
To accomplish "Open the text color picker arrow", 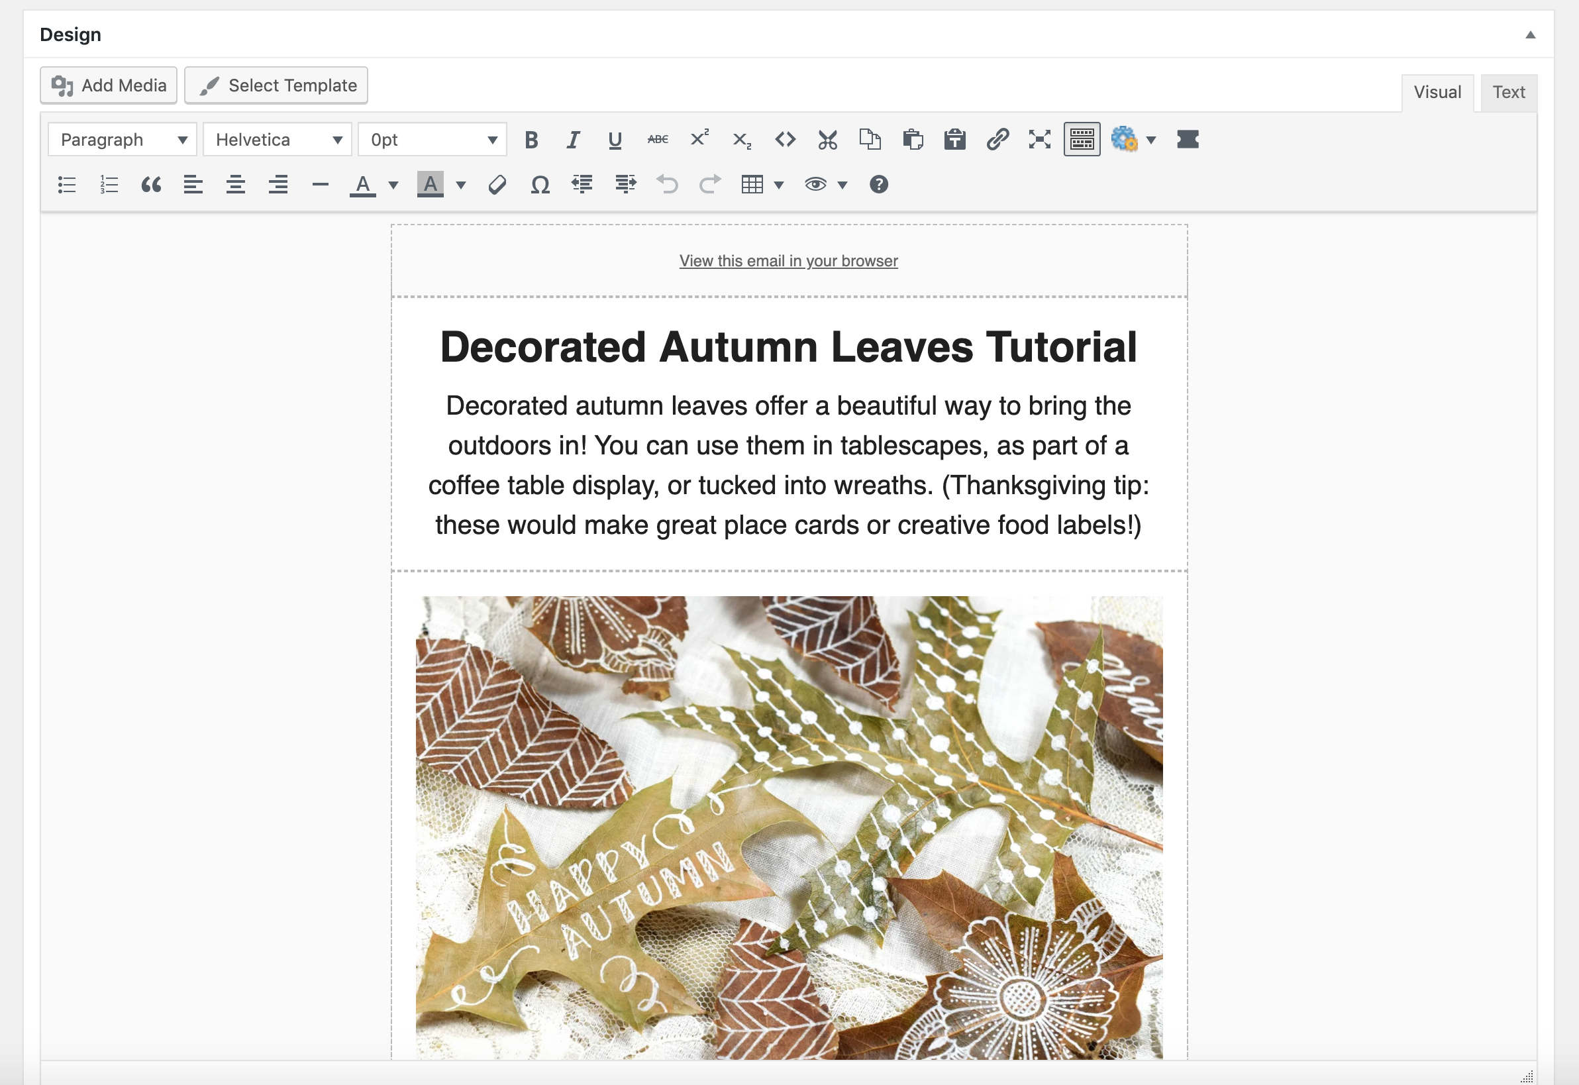I will tap(393, 185).
